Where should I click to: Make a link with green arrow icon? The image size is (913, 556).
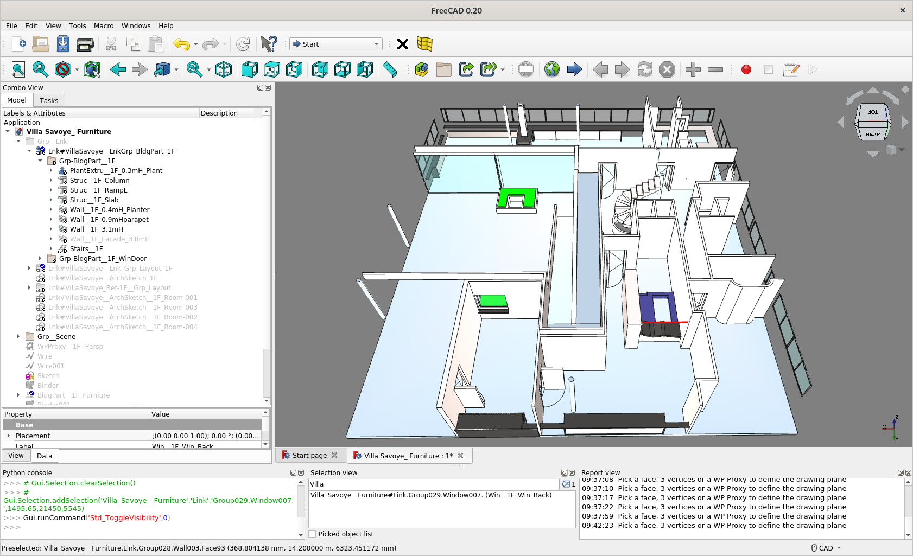click(466, 69)
